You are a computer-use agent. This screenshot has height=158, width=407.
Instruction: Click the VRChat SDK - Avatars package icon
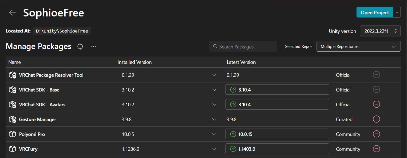point(12,105)
